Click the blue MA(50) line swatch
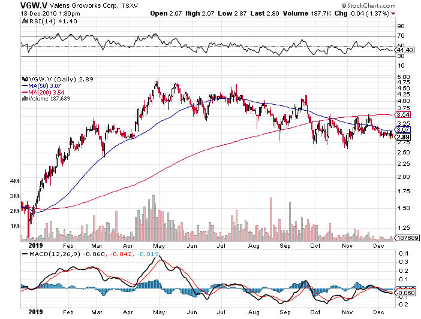 click(25, 86)
